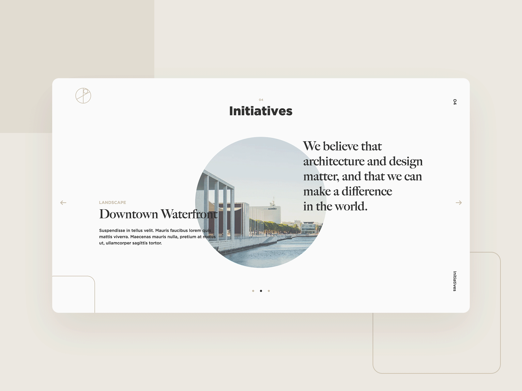Click the 04 label above the Initiatives title
This screenshot has height=391, width=522.
click(x=261, y=100)
